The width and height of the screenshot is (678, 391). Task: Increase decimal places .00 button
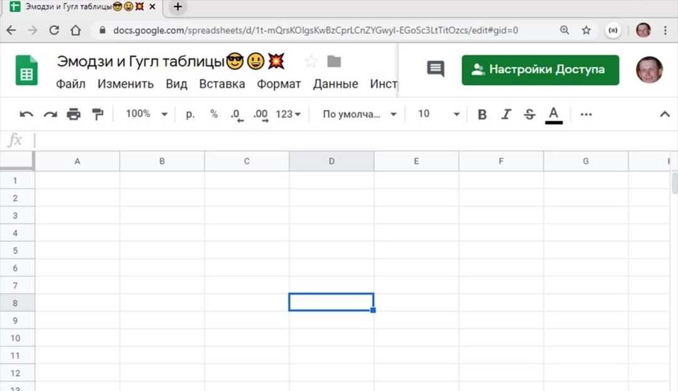(261, 115)
